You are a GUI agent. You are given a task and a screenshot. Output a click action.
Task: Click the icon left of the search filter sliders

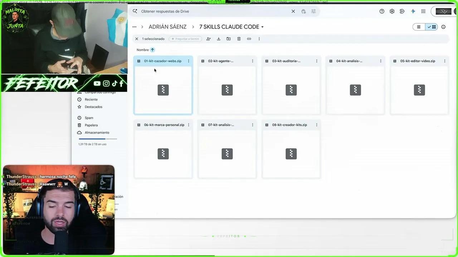pyautogui.click(x=303, y=11)
